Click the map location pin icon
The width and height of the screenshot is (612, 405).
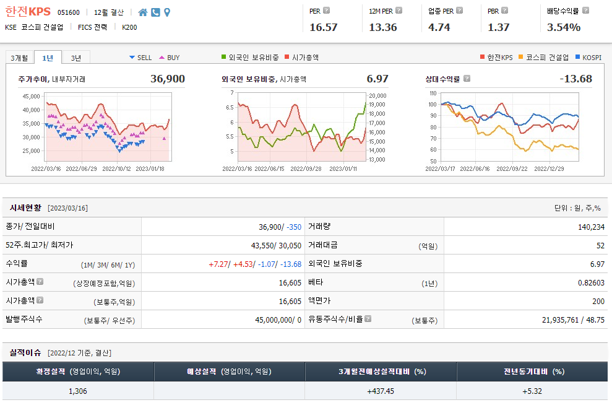tap(167, 12)
